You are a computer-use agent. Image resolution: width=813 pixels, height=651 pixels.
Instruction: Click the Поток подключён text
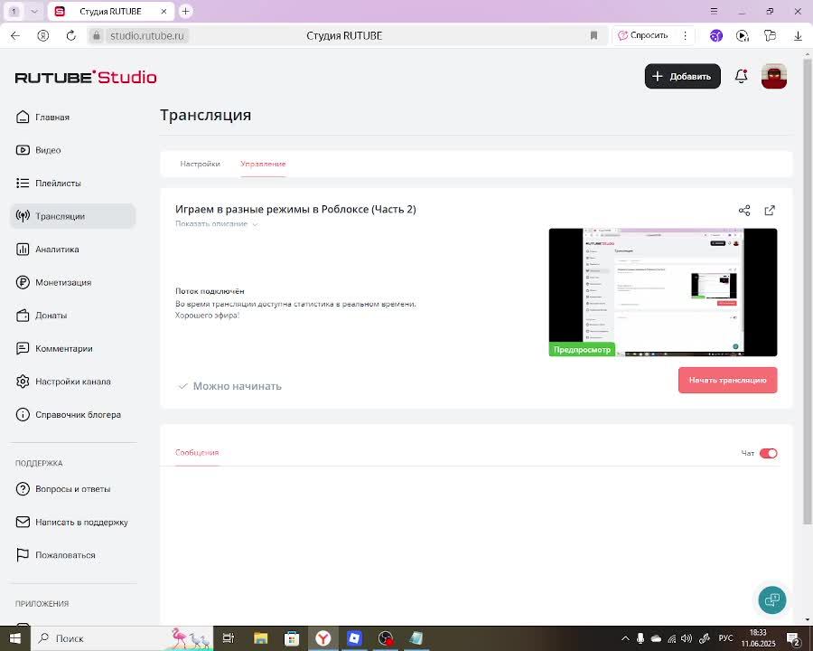pos(210,291)
